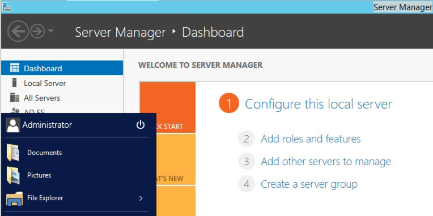Click Add other servers to manage
Screen dimensions: 433x216
[326, 162]
